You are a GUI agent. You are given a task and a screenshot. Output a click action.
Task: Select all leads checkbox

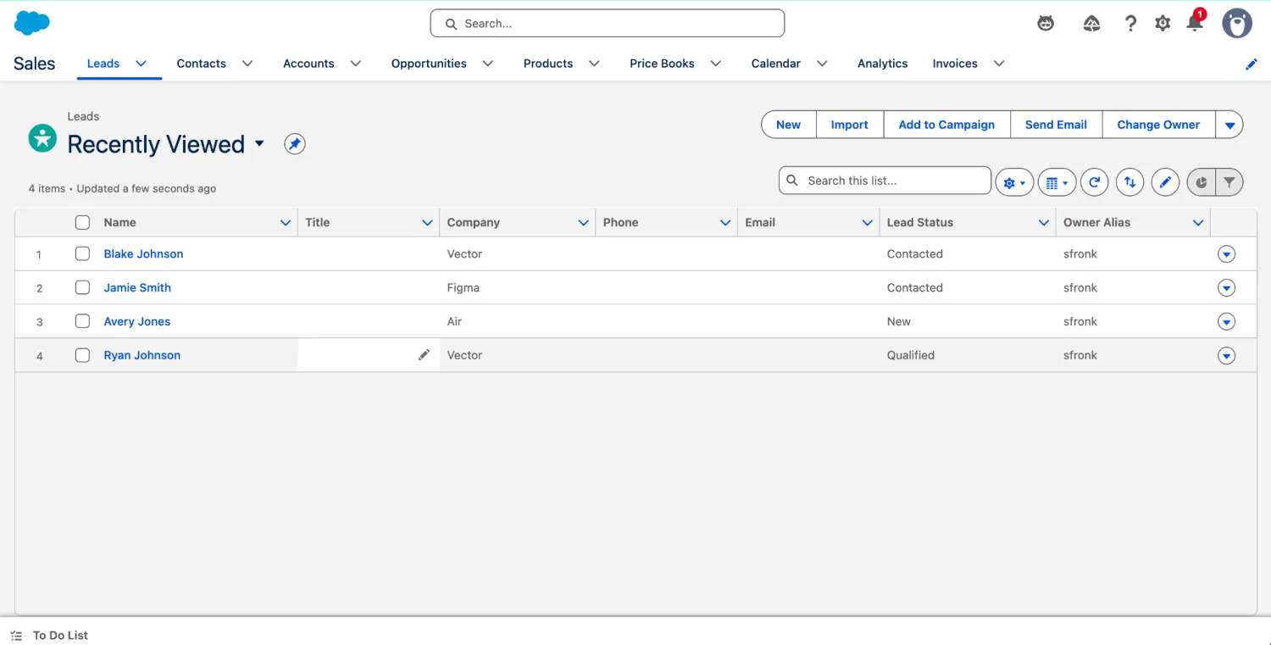[x=82, y=223]
